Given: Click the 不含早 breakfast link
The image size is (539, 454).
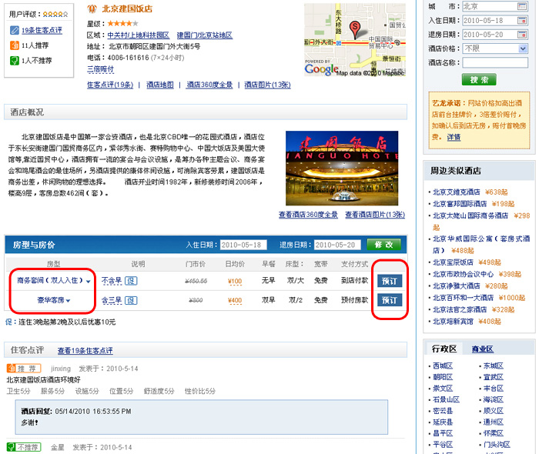Looking at the screenshot, I should tap(112, 281).
